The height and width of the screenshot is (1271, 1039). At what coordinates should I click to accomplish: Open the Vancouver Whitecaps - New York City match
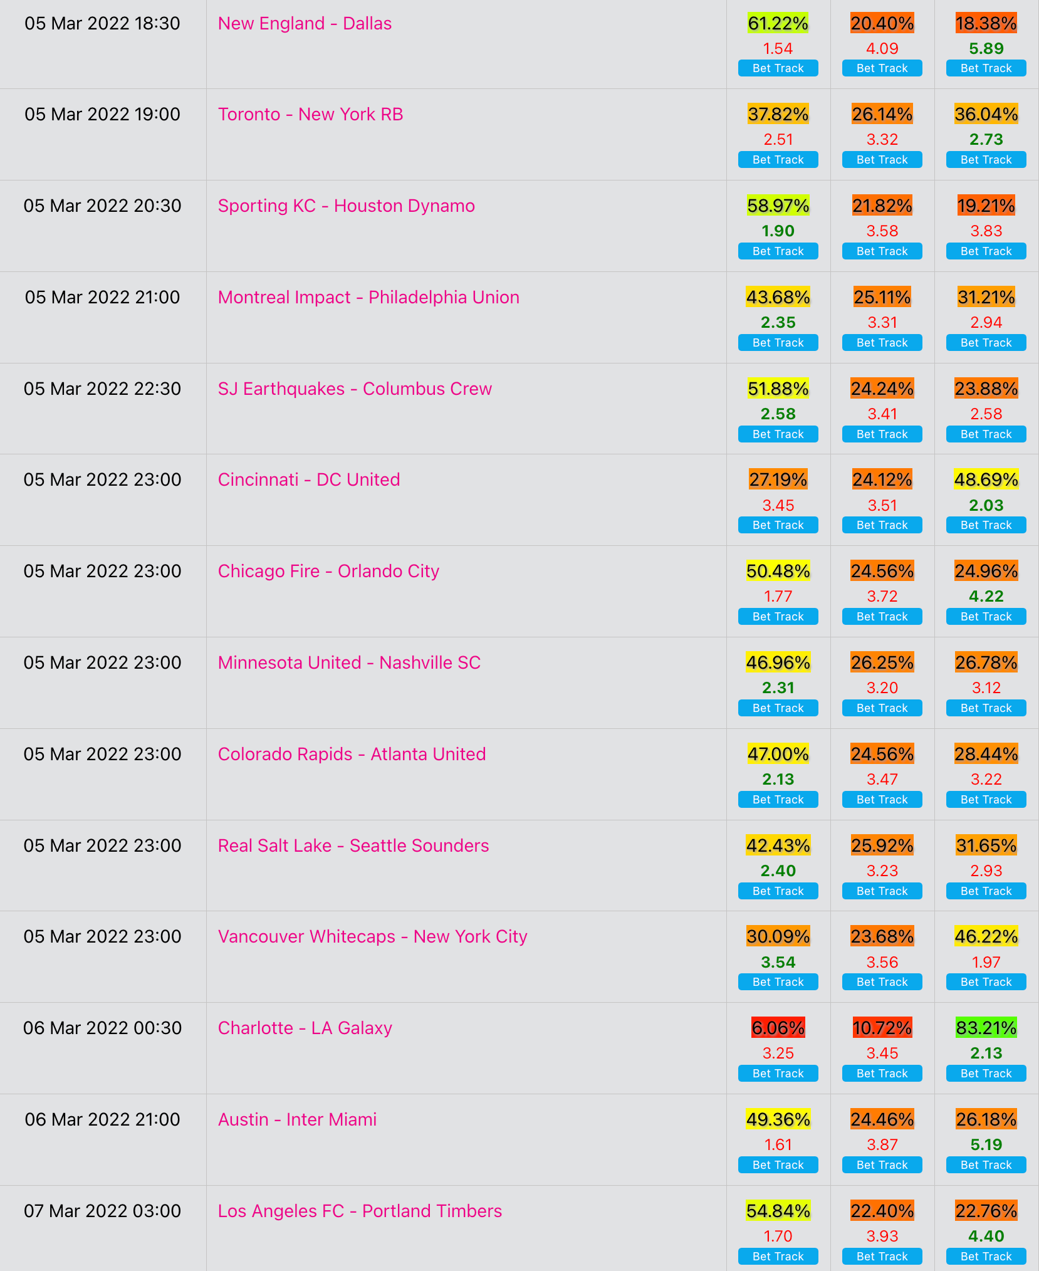[372, 937]
